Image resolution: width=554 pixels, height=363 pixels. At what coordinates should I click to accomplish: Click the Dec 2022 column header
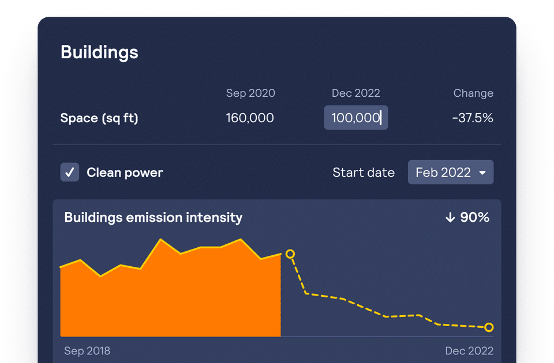pos(356,93)
